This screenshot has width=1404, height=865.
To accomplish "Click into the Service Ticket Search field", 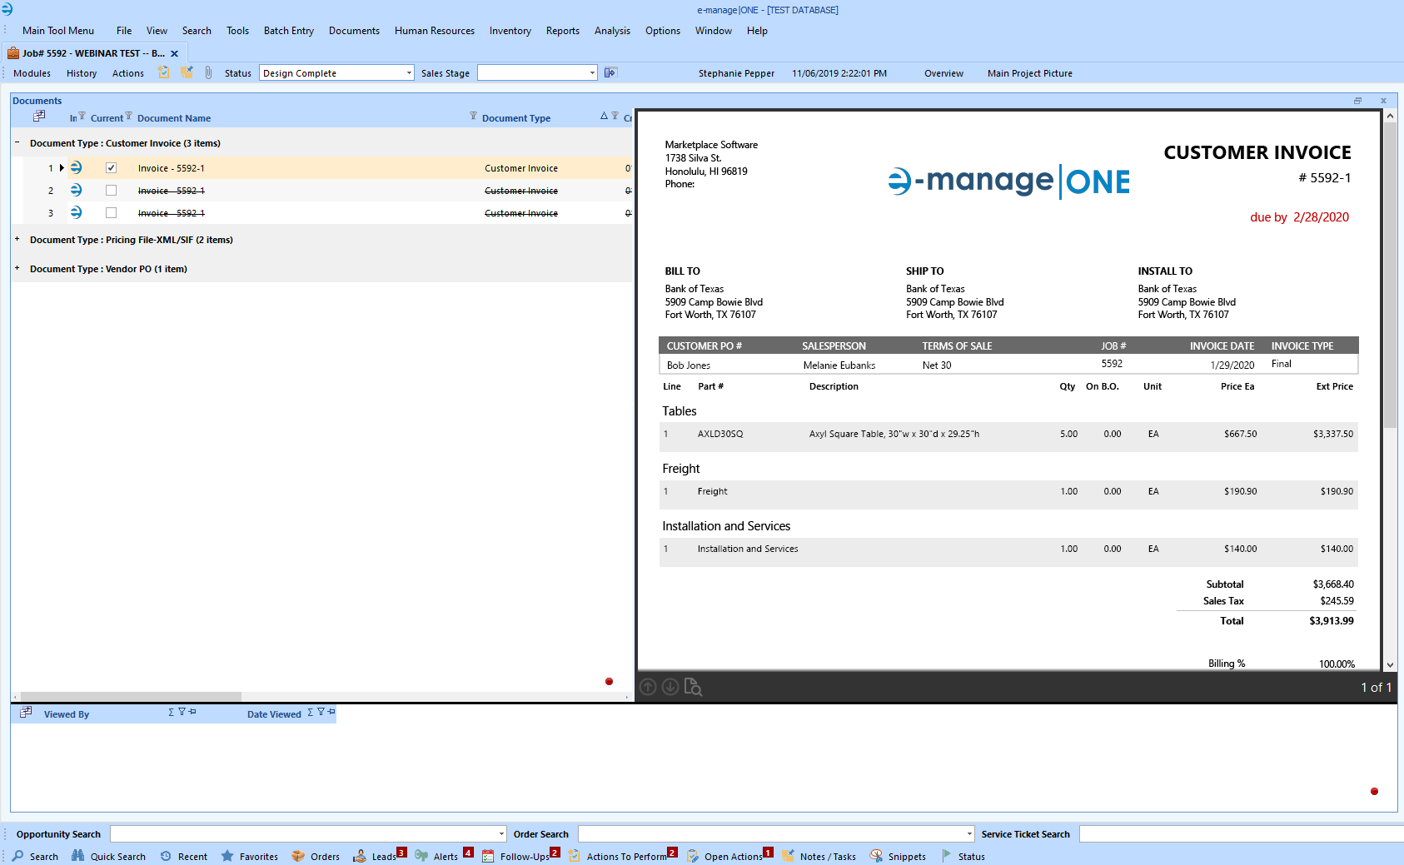I will pos(1241,833).
